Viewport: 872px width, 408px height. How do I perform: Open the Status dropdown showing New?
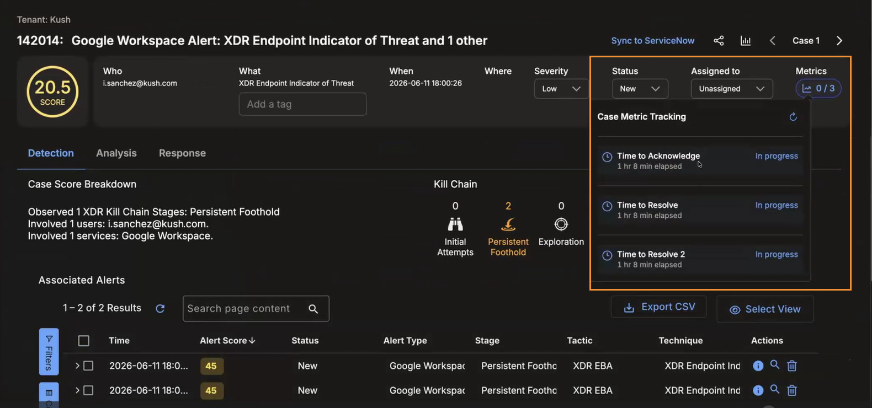[x=640, y=89]
